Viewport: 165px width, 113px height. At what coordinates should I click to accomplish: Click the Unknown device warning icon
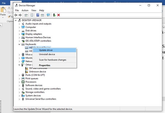[27, 72]
